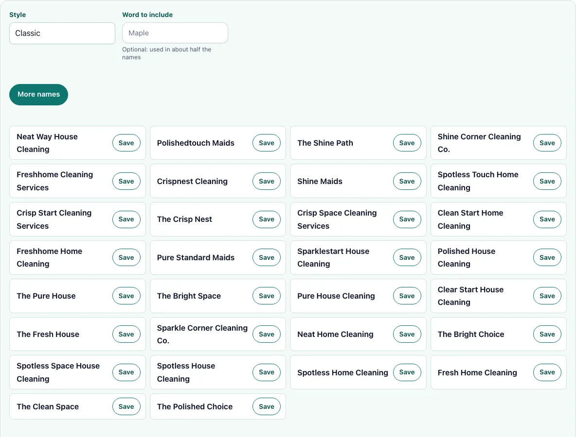Save The Shine Path name

407,143
